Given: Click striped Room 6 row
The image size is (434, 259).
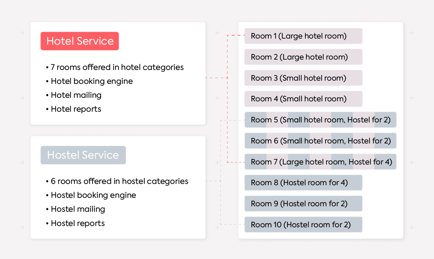Looking at the screenshot, I should [320, 141].
